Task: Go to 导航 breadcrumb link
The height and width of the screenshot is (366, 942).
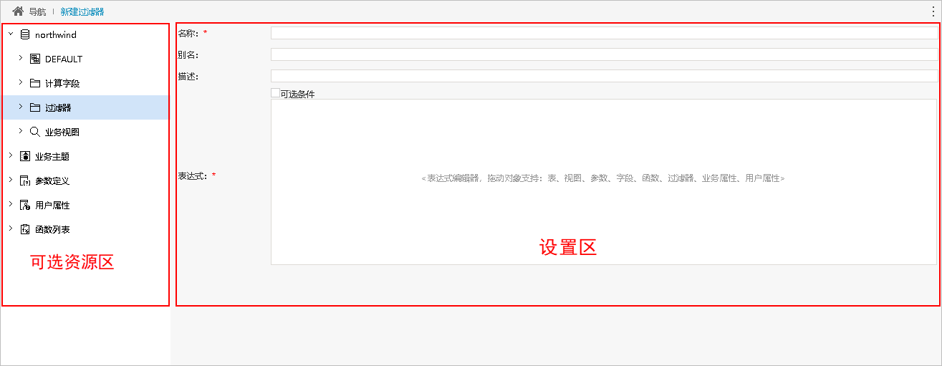Action: pos(37,12)
